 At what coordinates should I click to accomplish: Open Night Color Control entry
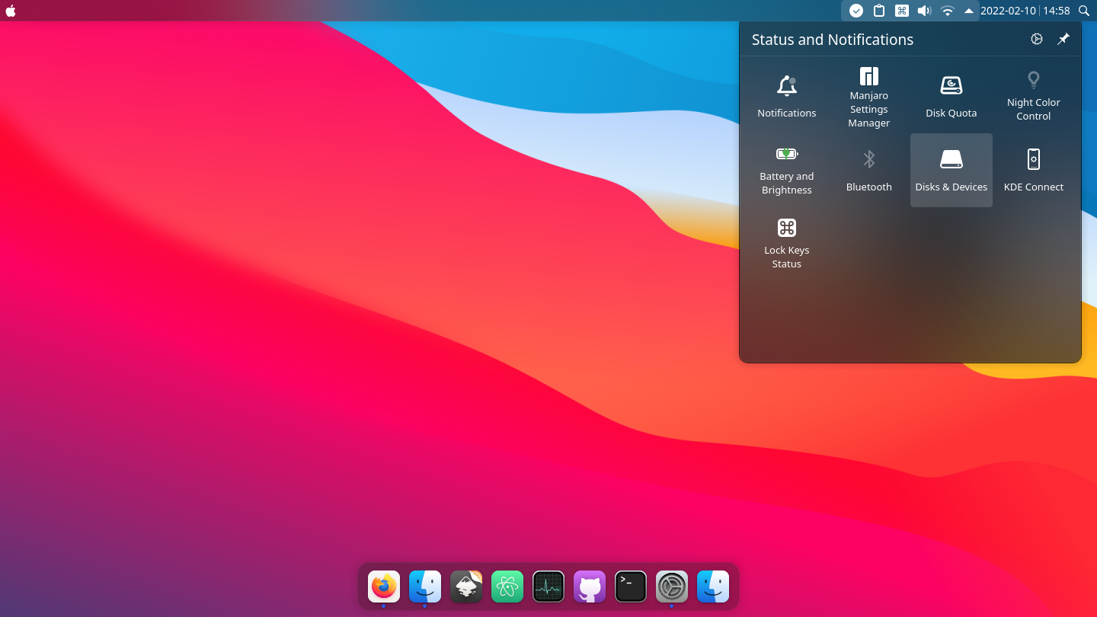click(1034, 96)
